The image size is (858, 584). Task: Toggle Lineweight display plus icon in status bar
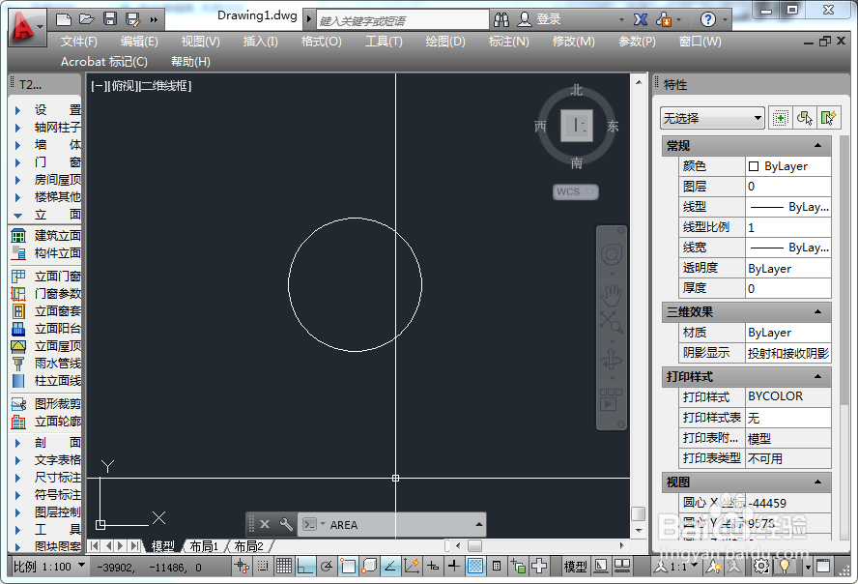(x=453, y=566)
